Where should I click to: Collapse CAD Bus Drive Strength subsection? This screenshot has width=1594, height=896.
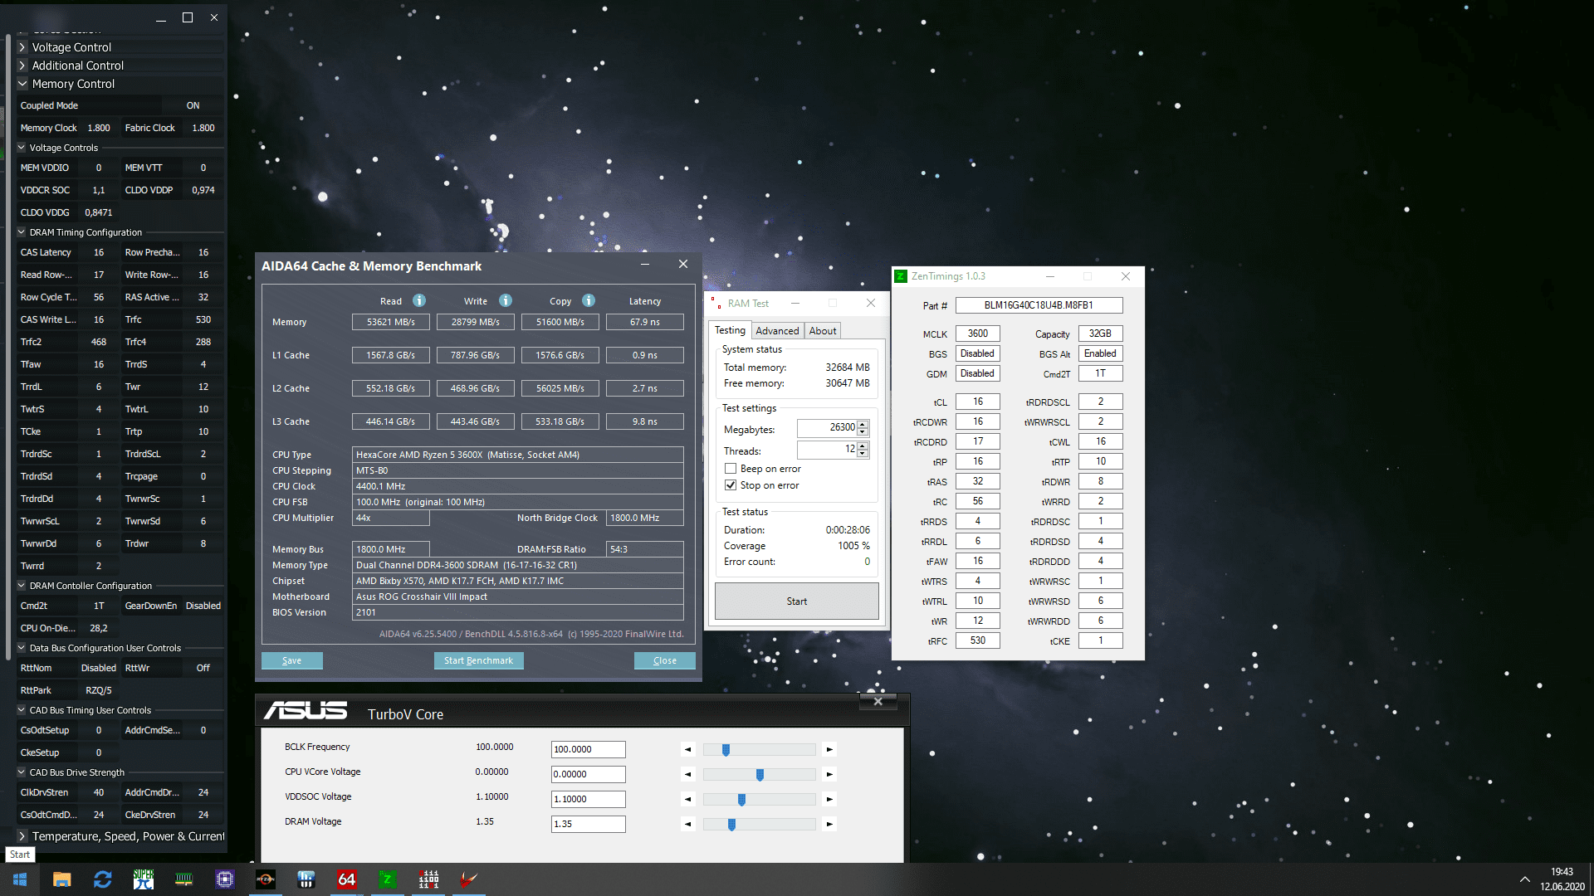pyautogui.click(x=22, y=772)
